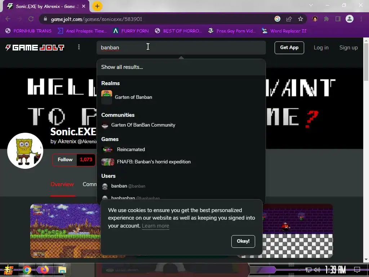
Task: Click the banban user avatar icon
Action: (x=105, y=186)
